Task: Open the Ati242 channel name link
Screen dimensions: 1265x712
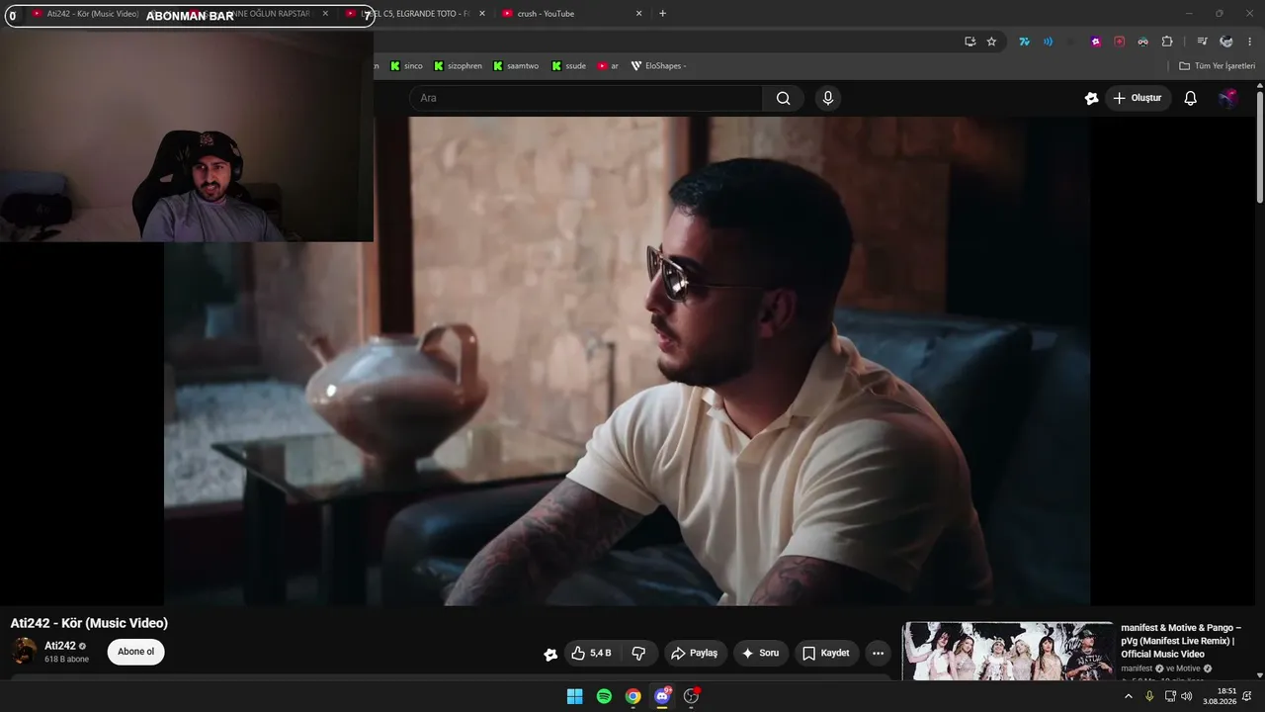Action: [60, 646]
